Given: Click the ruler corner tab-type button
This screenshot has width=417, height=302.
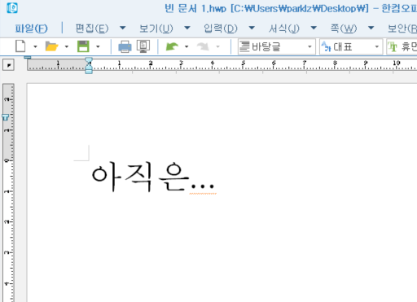Looking at the screenshot, I should tap(8, 65).
